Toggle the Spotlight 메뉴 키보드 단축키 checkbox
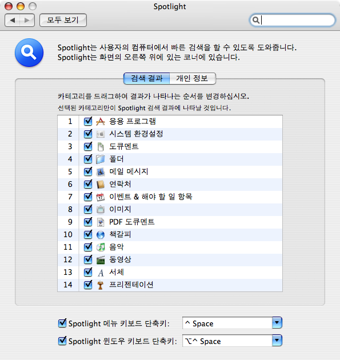Screen dimensions: 340x360 point(62,323)
